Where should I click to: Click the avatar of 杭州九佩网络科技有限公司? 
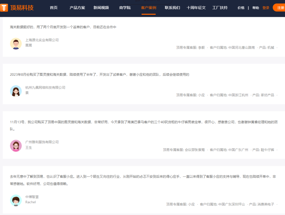16,91
